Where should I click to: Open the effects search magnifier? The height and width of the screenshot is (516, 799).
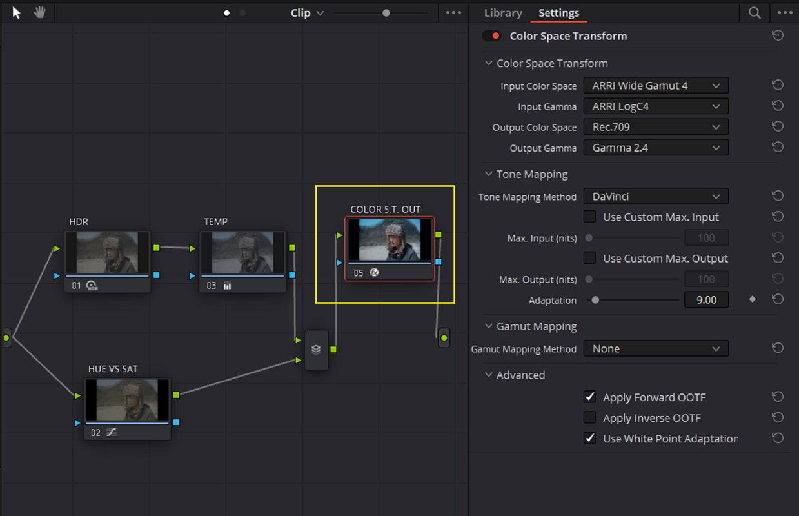tap(754, 12)
